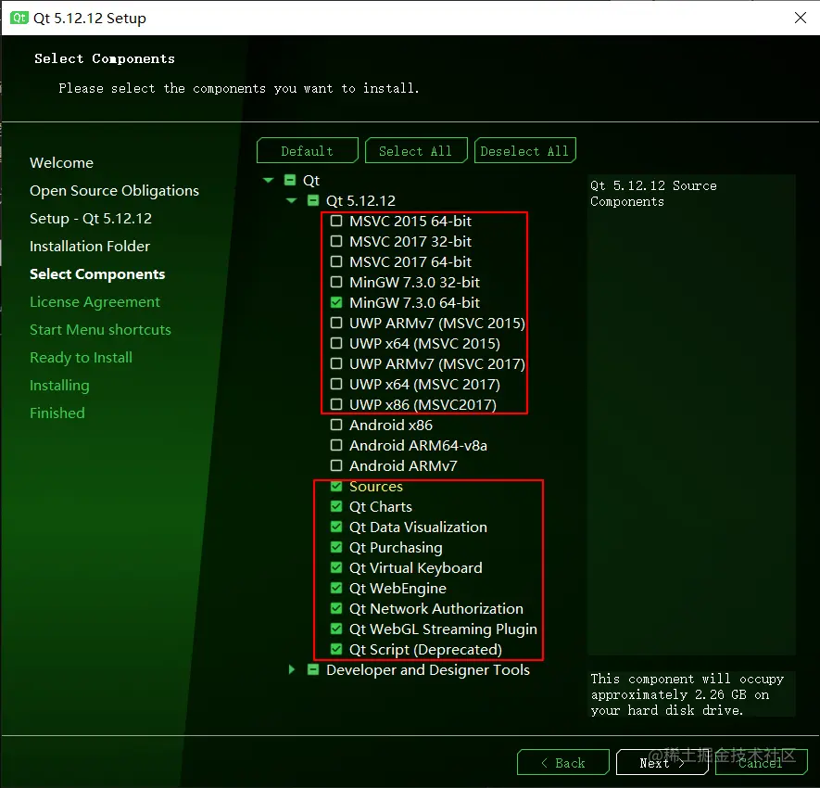Check UWP x86 (MSVC2017) component
Screen dimensions: 820x788
[336, 404]
